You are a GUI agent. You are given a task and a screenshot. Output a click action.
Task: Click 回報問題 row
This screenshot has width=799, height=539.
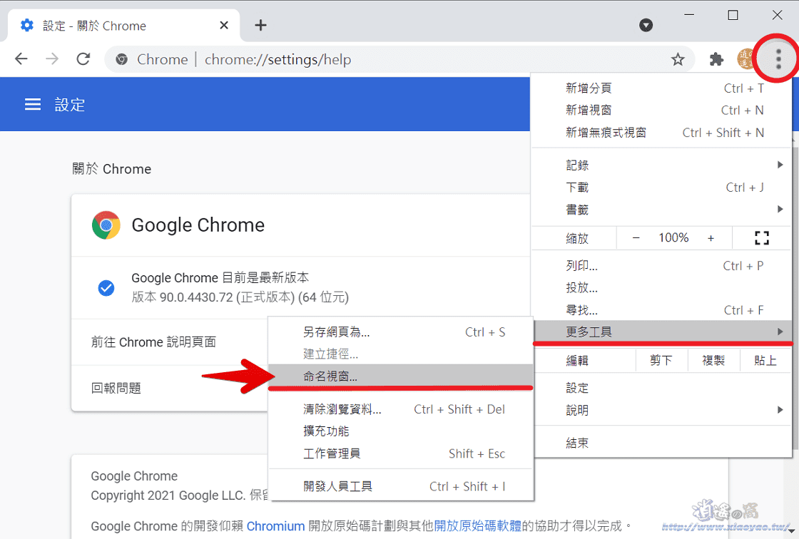(x=170, y=388)
